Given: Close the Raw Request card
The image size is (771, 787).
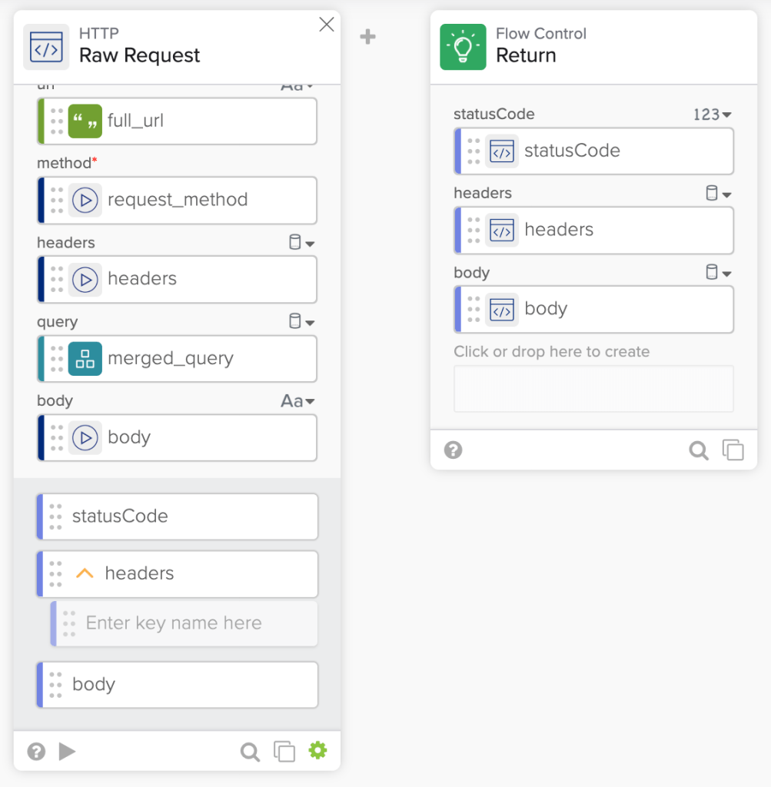Looking at the screenshot, I should 327,25.
